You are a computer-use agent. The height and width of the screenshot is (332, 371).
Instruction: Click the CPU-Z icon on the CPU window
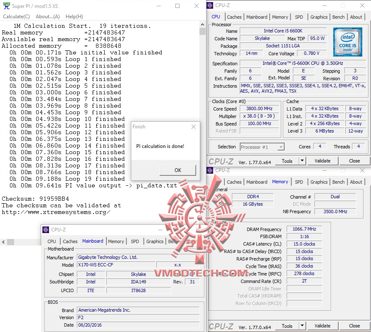click(209, 5)
